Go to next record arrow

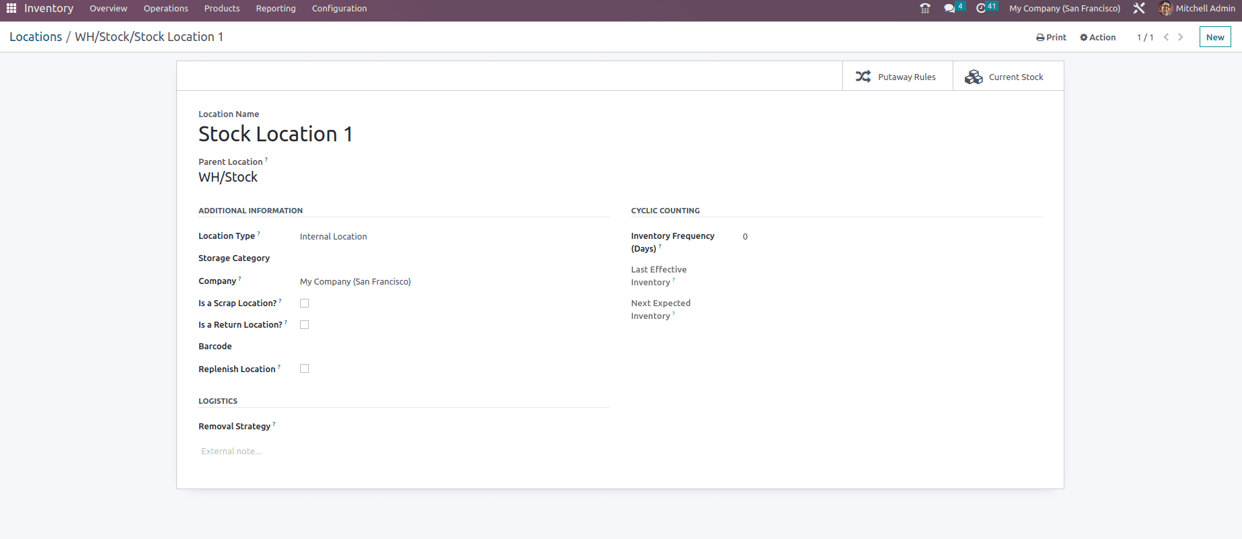(1181, 37)
